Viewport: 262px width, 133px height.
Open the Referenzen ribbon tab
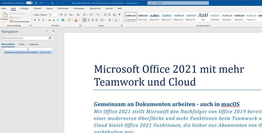click(63, 8)
